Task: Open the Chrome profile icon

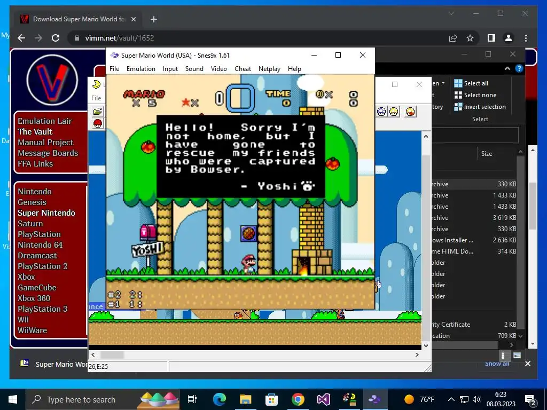Action: pyautogui.click(x=509, y=38)
